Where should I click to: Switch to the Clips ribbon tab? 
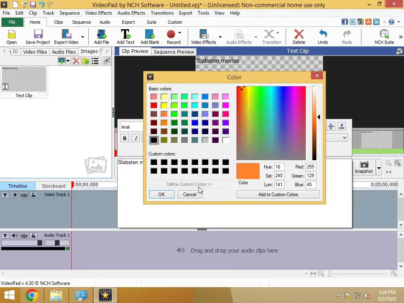(58, 22)
